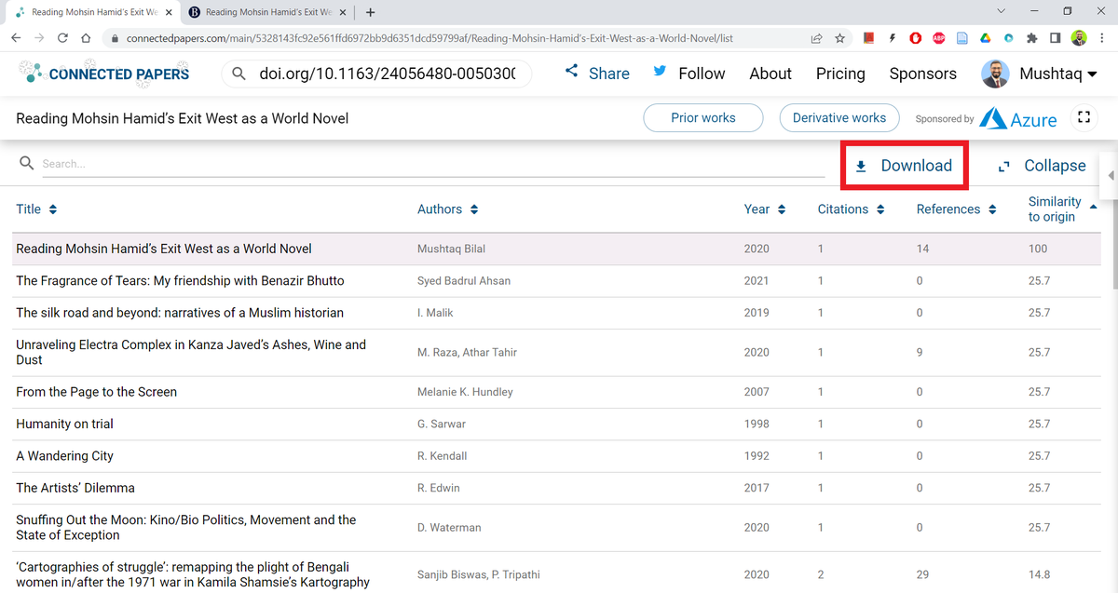Image resolution: width=1118 pixels, height=593 pixels.
Task: Open the browser tab search chevron
Action: 1001,11
